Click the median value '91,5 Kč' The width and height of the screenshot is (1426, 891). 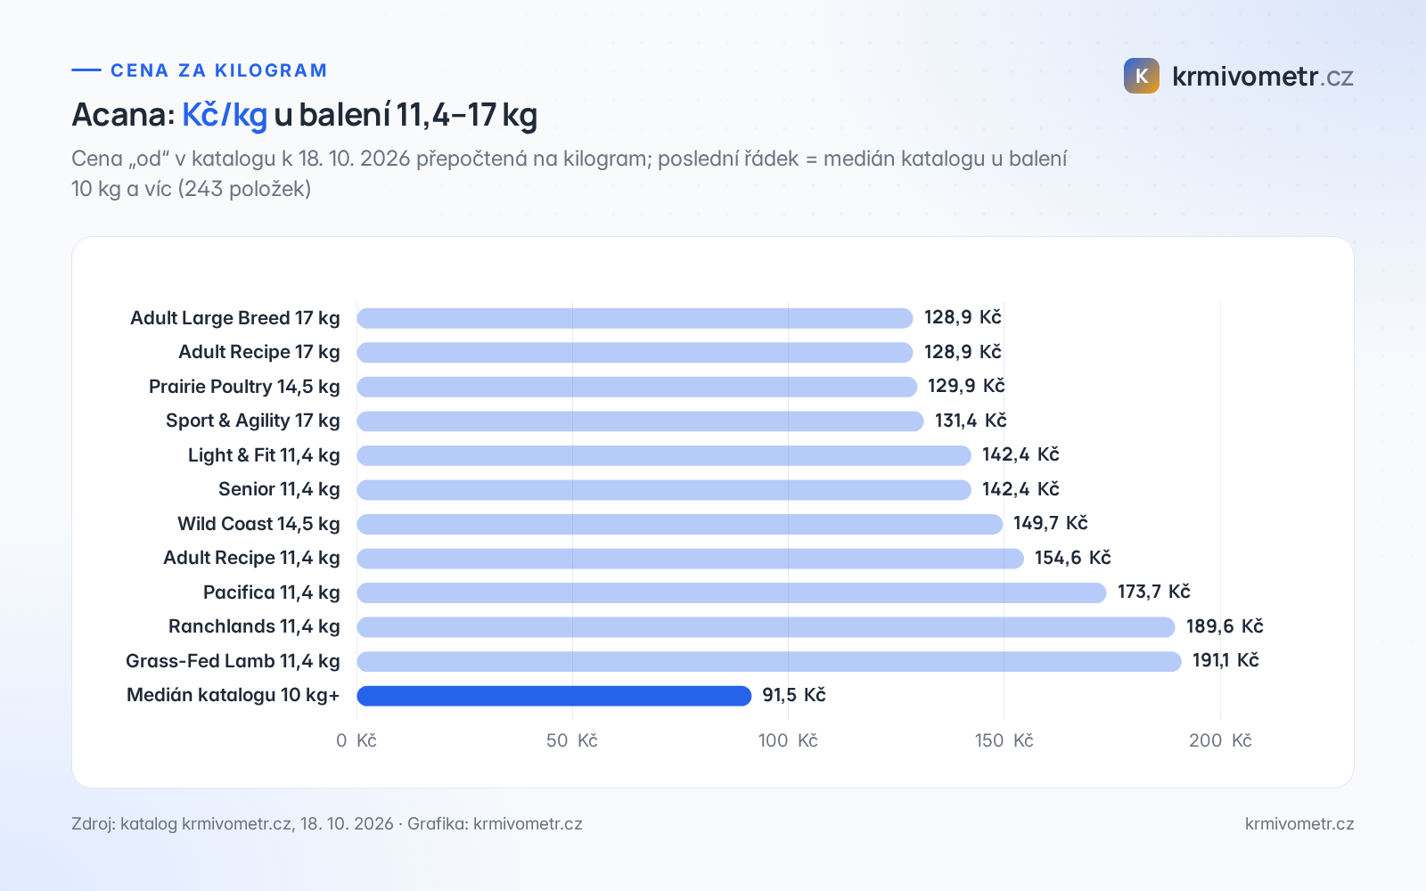pyautogui.click(x=794, y=695)
